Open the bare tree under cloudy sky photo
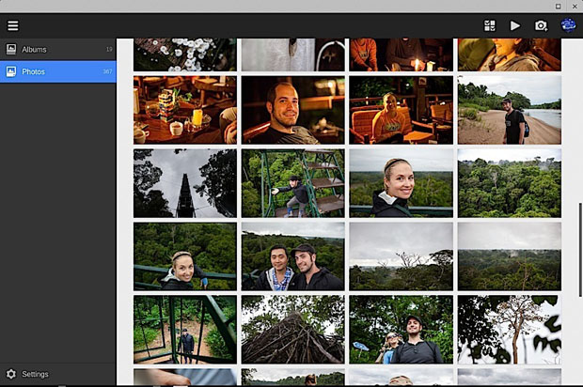This screenshot has height=387, width=583. pos(401,256)
